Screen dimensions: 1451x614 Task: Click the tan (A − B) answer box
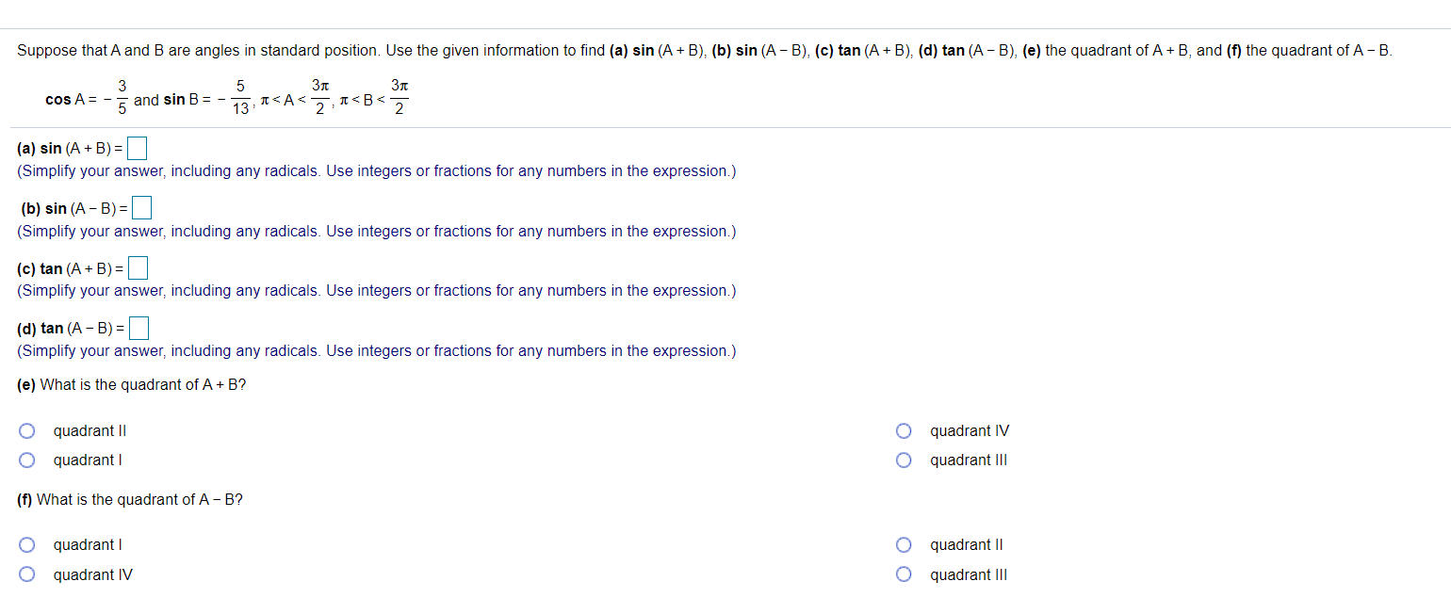click(x=139, y=328)
